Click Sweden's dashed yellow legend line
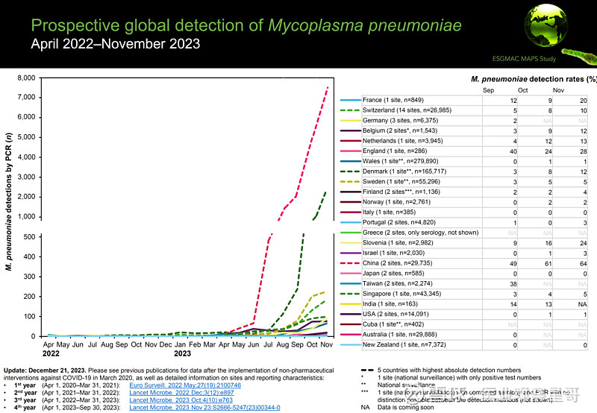 coord(350,180)
